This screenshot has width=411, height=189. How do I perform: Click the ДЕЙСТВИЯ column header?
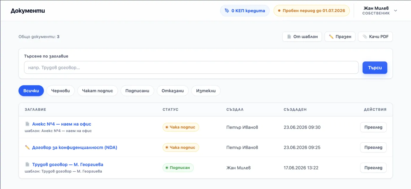click(375, 109)
